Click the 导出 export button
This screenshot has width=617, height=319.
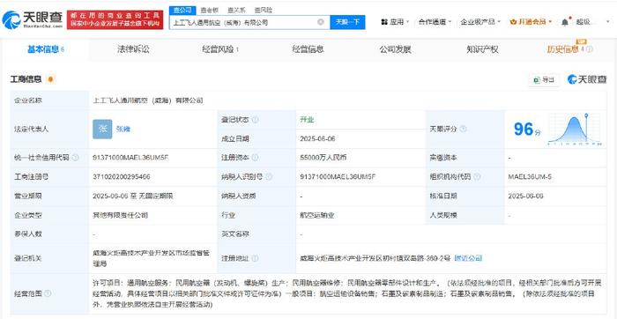click(x=544, y=79)
